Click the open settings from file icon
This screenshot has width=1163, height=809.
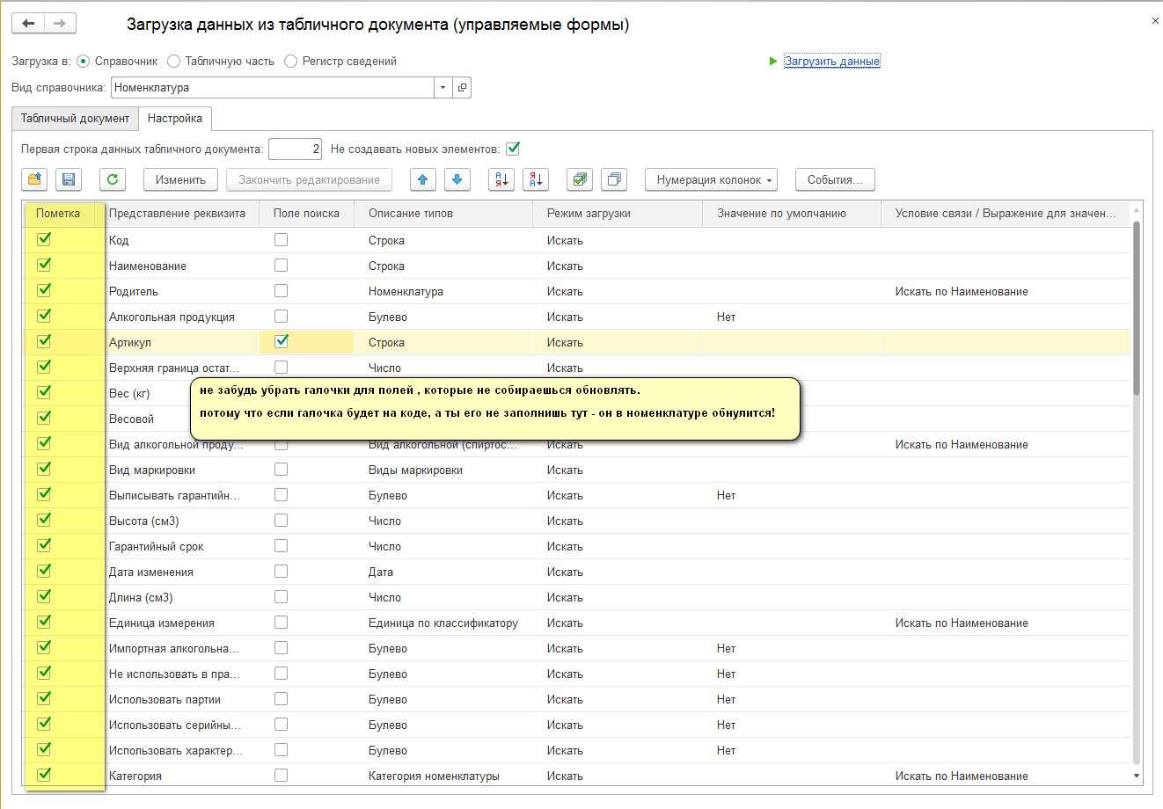pos(35,179)
